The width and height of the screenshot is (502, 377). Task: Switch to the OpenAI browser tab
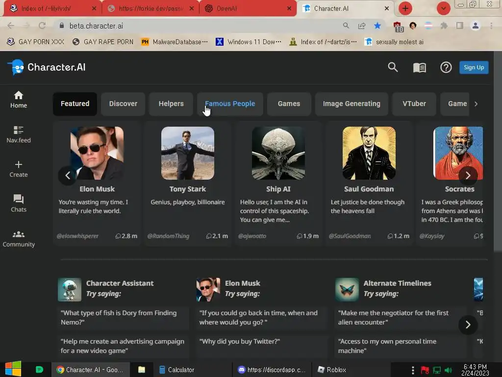point(247,8)
